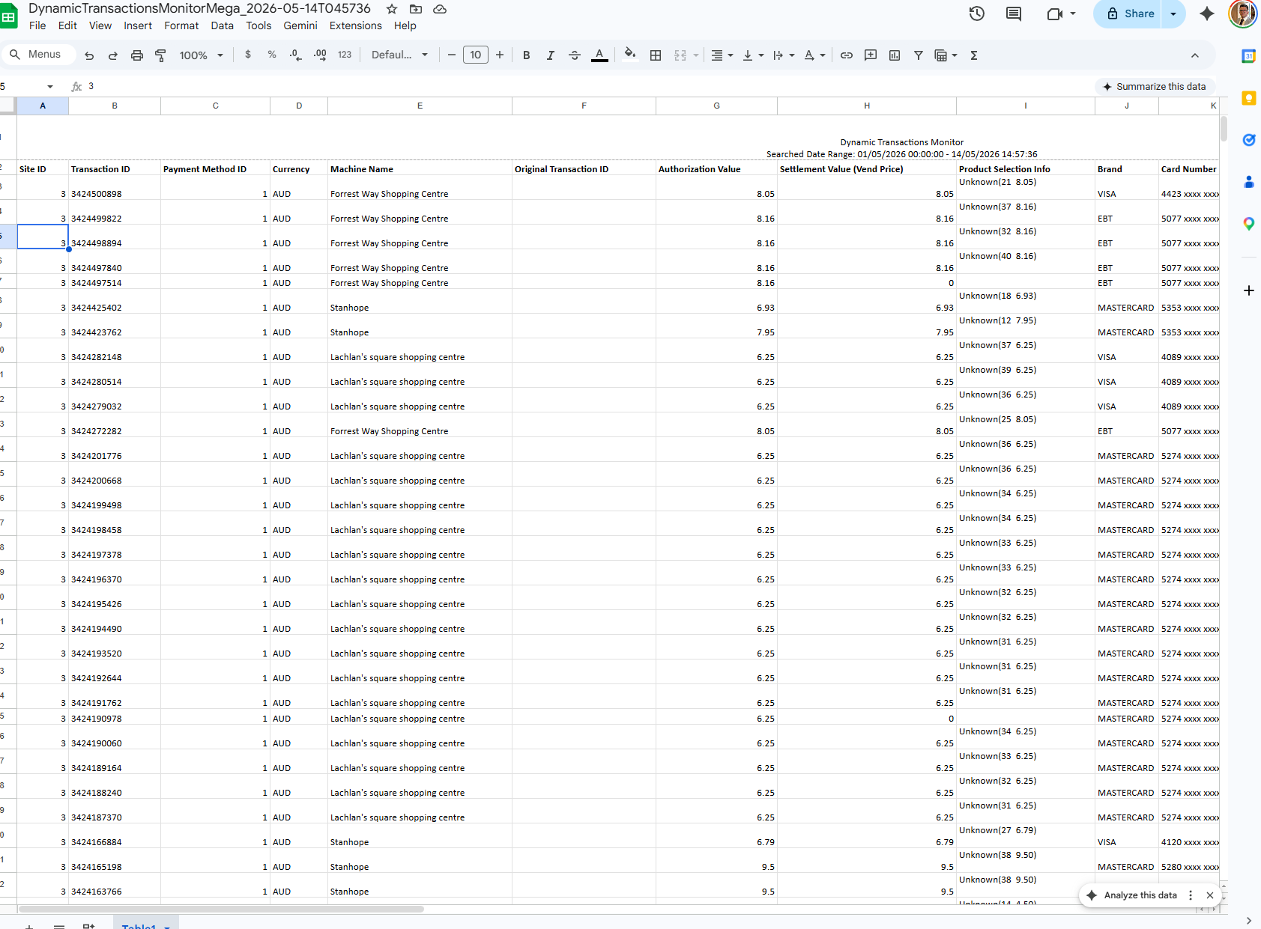
Task: Open Google Keep side panel
Action: pos(1248,98)
